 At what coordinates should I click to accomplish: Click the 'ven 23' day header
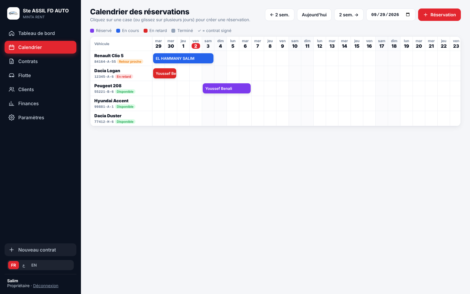[456, 44]
